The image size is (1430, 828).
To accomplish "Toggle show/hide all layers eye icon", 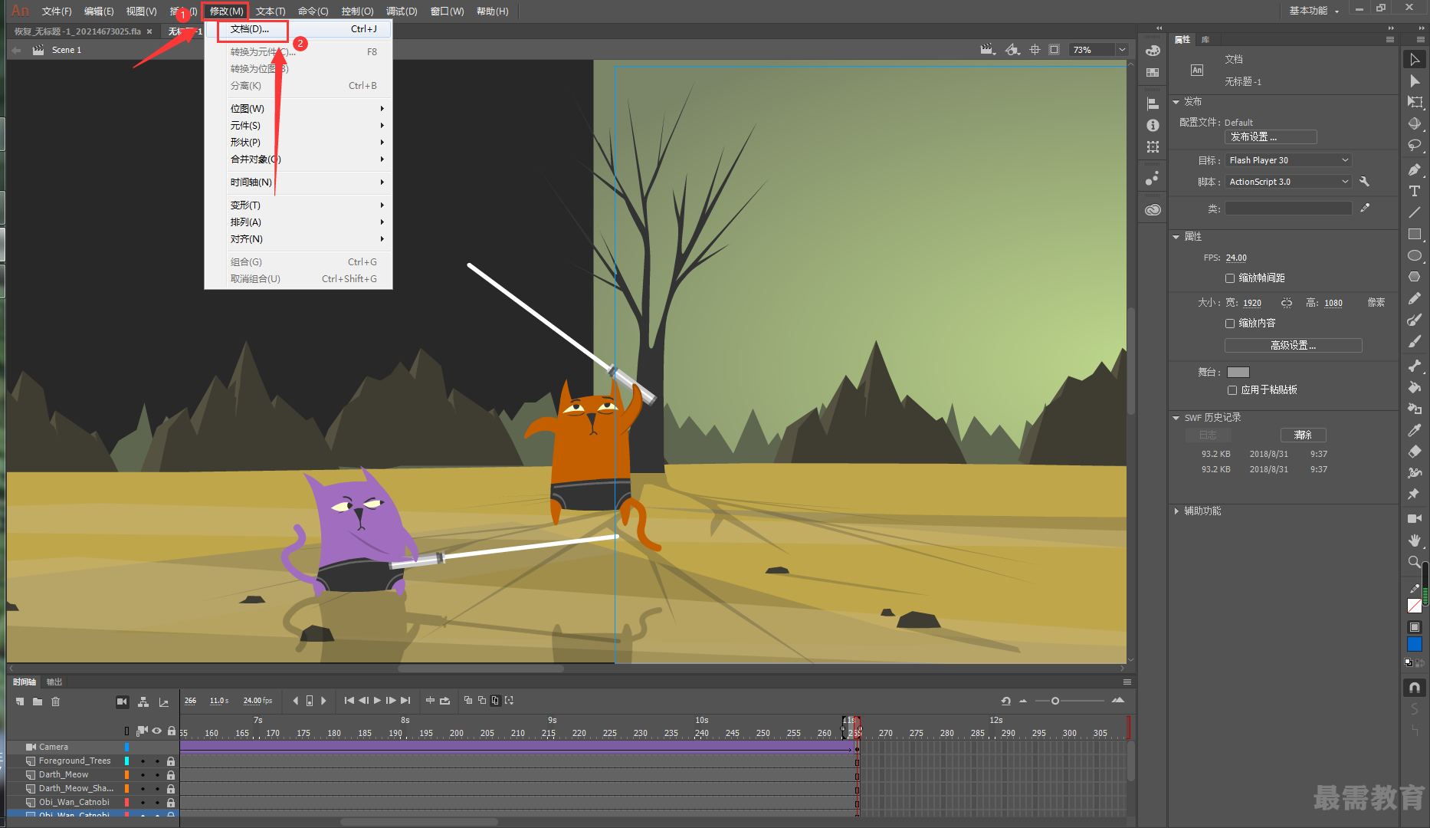I will (x=156, y=731).
